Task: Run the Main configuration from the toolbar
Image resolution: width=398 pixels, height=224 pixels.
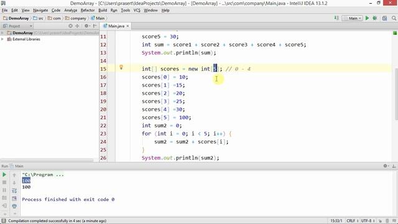Action: pyautogui.click(x=367, y=18)
